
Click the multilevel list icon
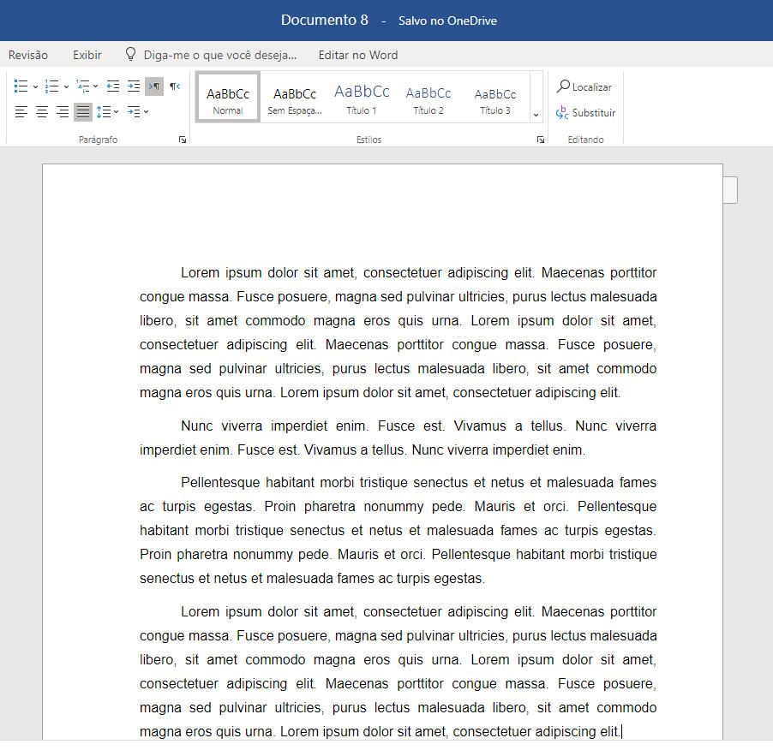83,86
